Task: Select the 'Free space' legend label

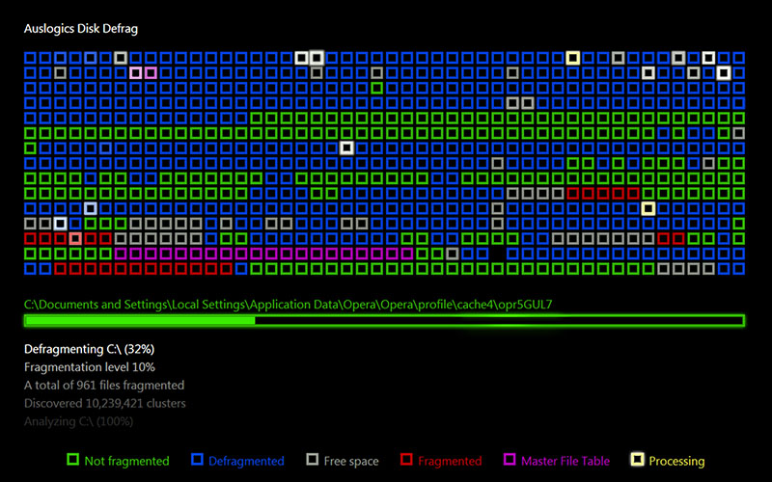Action: [351, 462]
